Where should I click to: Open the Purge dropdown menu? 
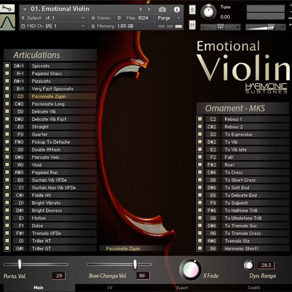(x=179, y=18)
